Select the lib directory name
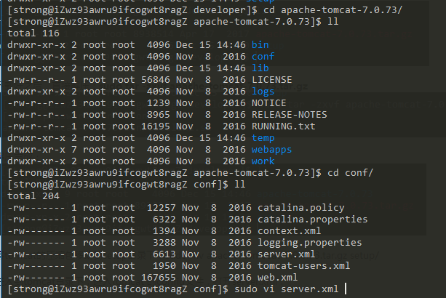Image resolution: width=446 pixels, height=298 pixels. [x=260, y=68]
